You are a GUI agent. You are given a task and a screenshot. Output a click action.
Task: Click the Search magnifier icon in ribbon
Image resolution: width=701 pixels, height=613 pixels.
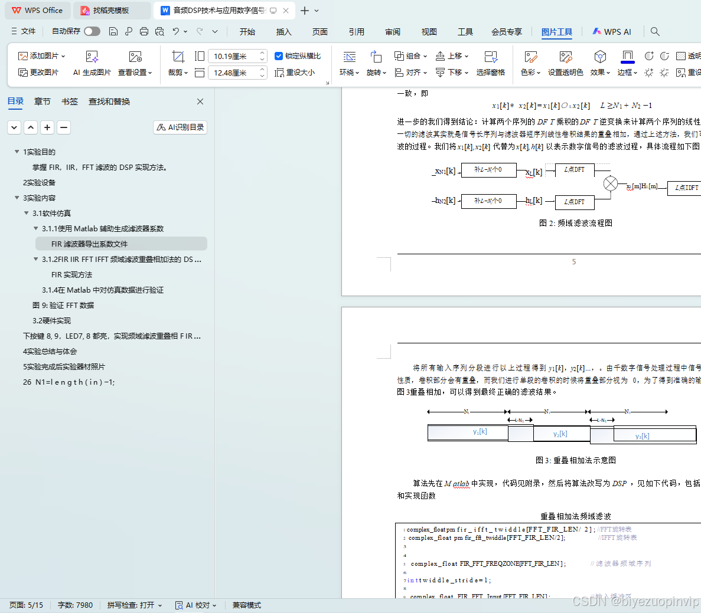pyautogui.click(x=655, y=31)
